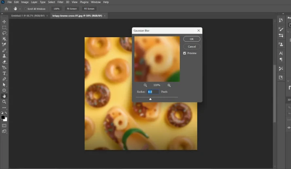This screenshot has width=291, height=169.
Task: Open the Plugins menu
Action: 84,2
